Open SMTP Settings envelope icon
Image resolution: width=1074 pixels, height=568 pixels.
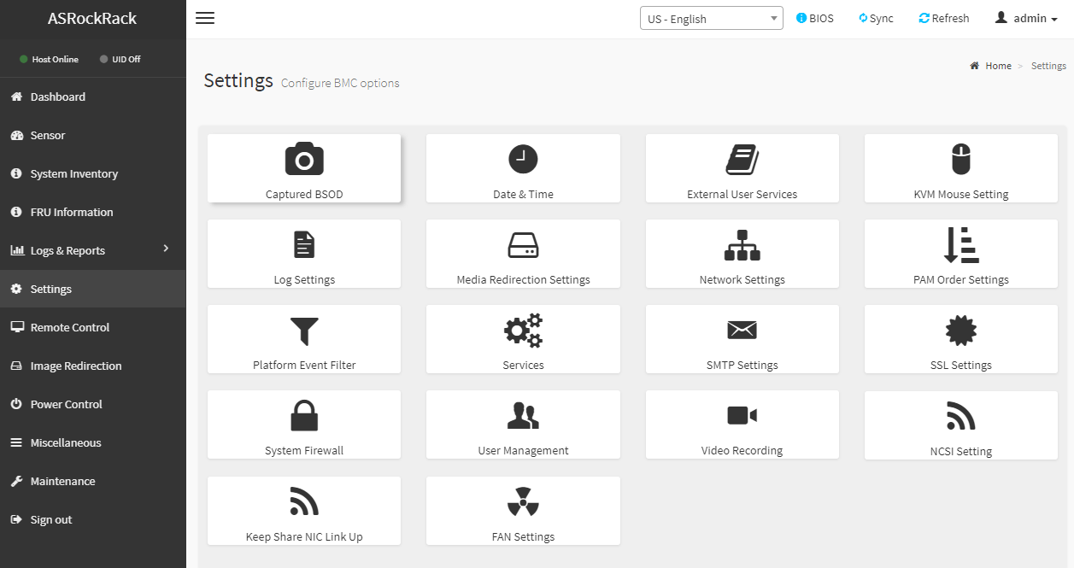coord(742,331)
